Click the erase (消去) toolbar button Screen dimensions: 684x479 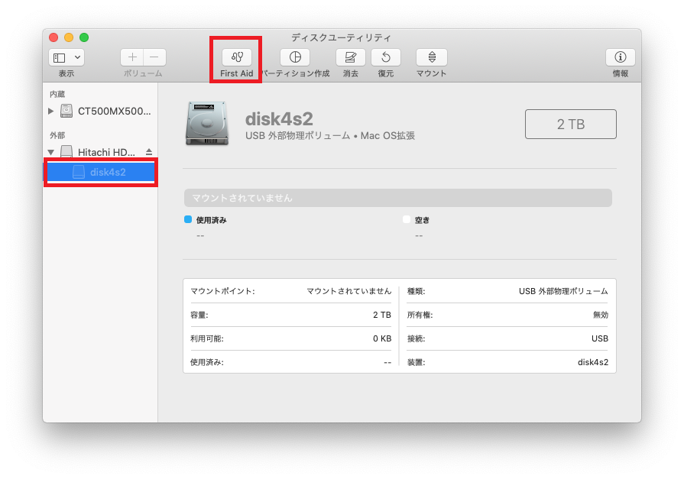click(x=350, y=57)
